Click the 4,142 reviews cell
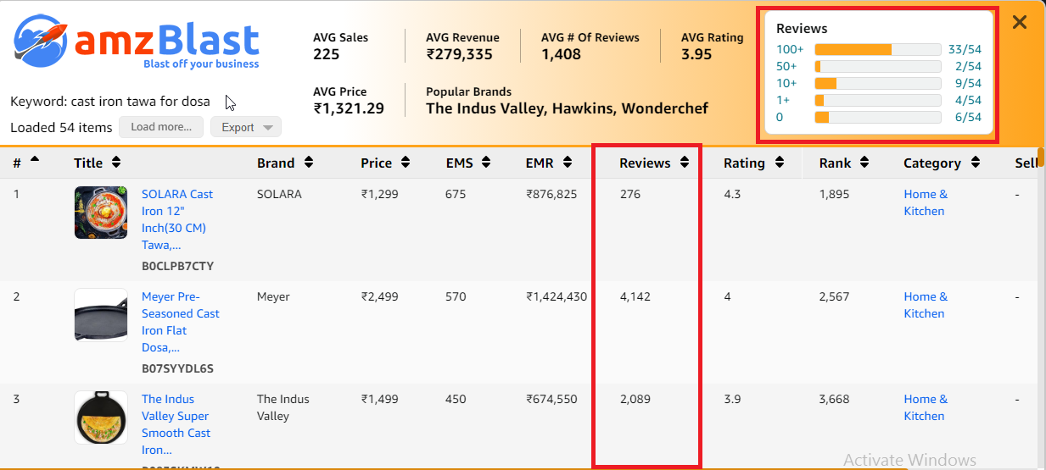 [635, 296]
